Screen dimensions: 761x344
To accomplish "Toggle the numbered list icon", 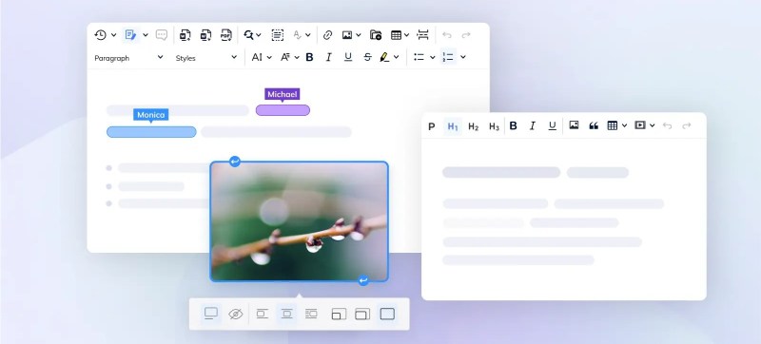I will pyautogui.click(x=448, y=57).
